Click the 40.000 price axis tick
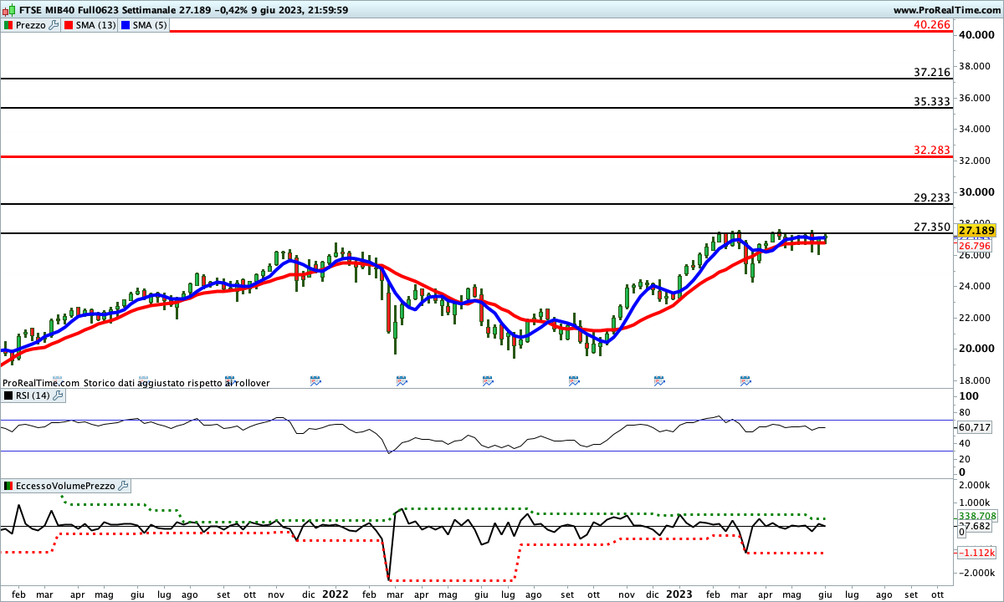Viewport: 1004px width, 602px height. pos(976,35)
